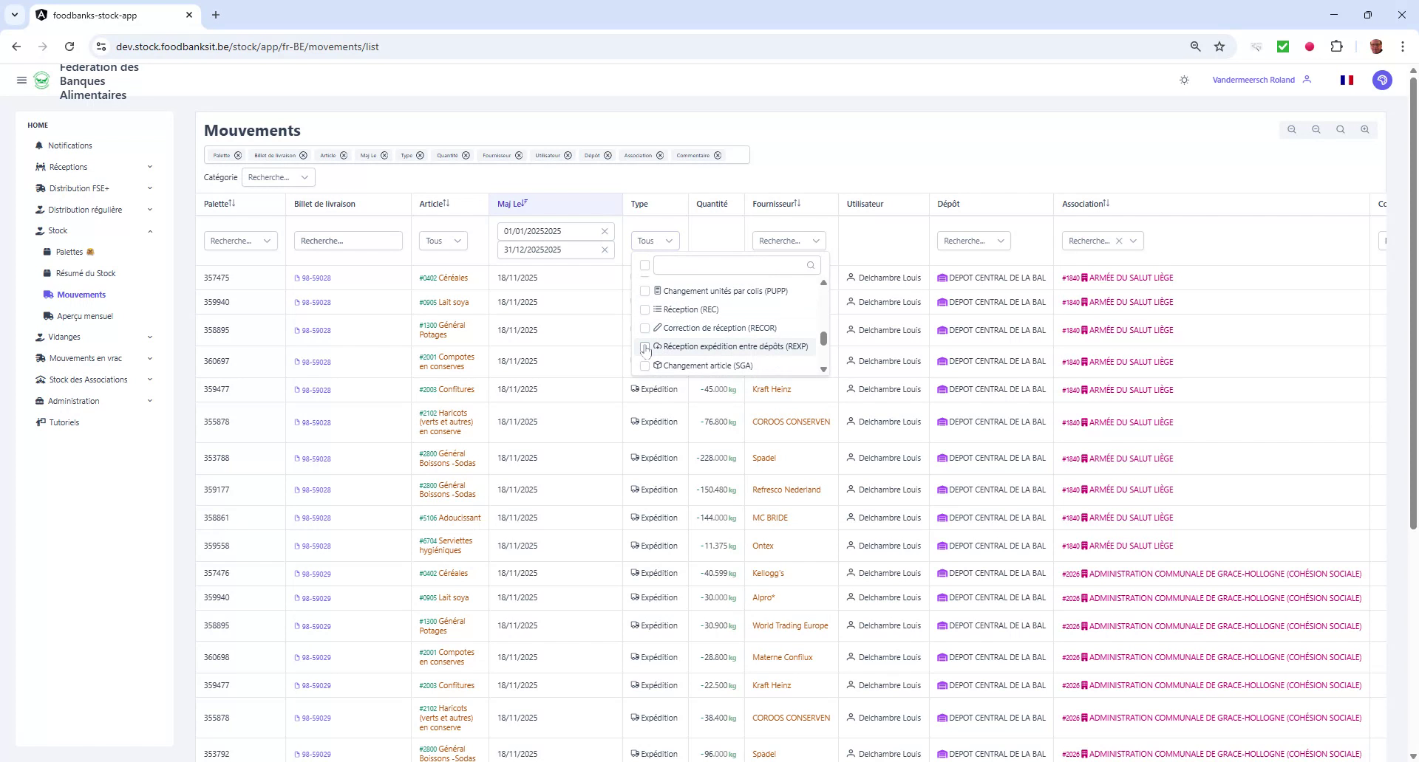The width and height of the screenshot is (1419, 762).
Task: Open the Tous dropdown in the Article column
Action: click(x=442, y=240)
